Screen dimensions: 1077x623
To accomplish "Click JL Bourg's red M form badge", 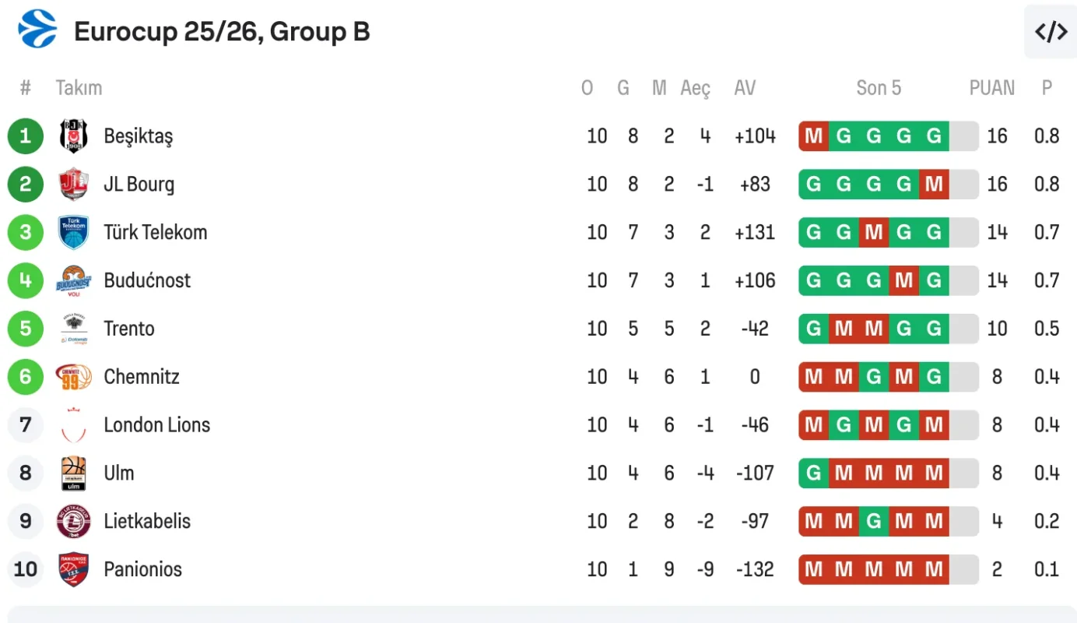I will pyautogui.click(x=934, y=185).
